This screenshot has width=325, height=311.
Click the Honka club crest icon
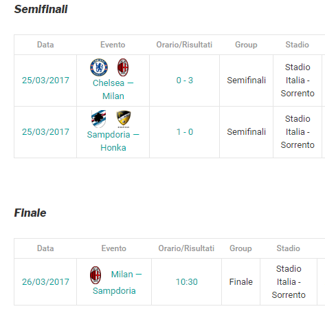coord(124,119)
